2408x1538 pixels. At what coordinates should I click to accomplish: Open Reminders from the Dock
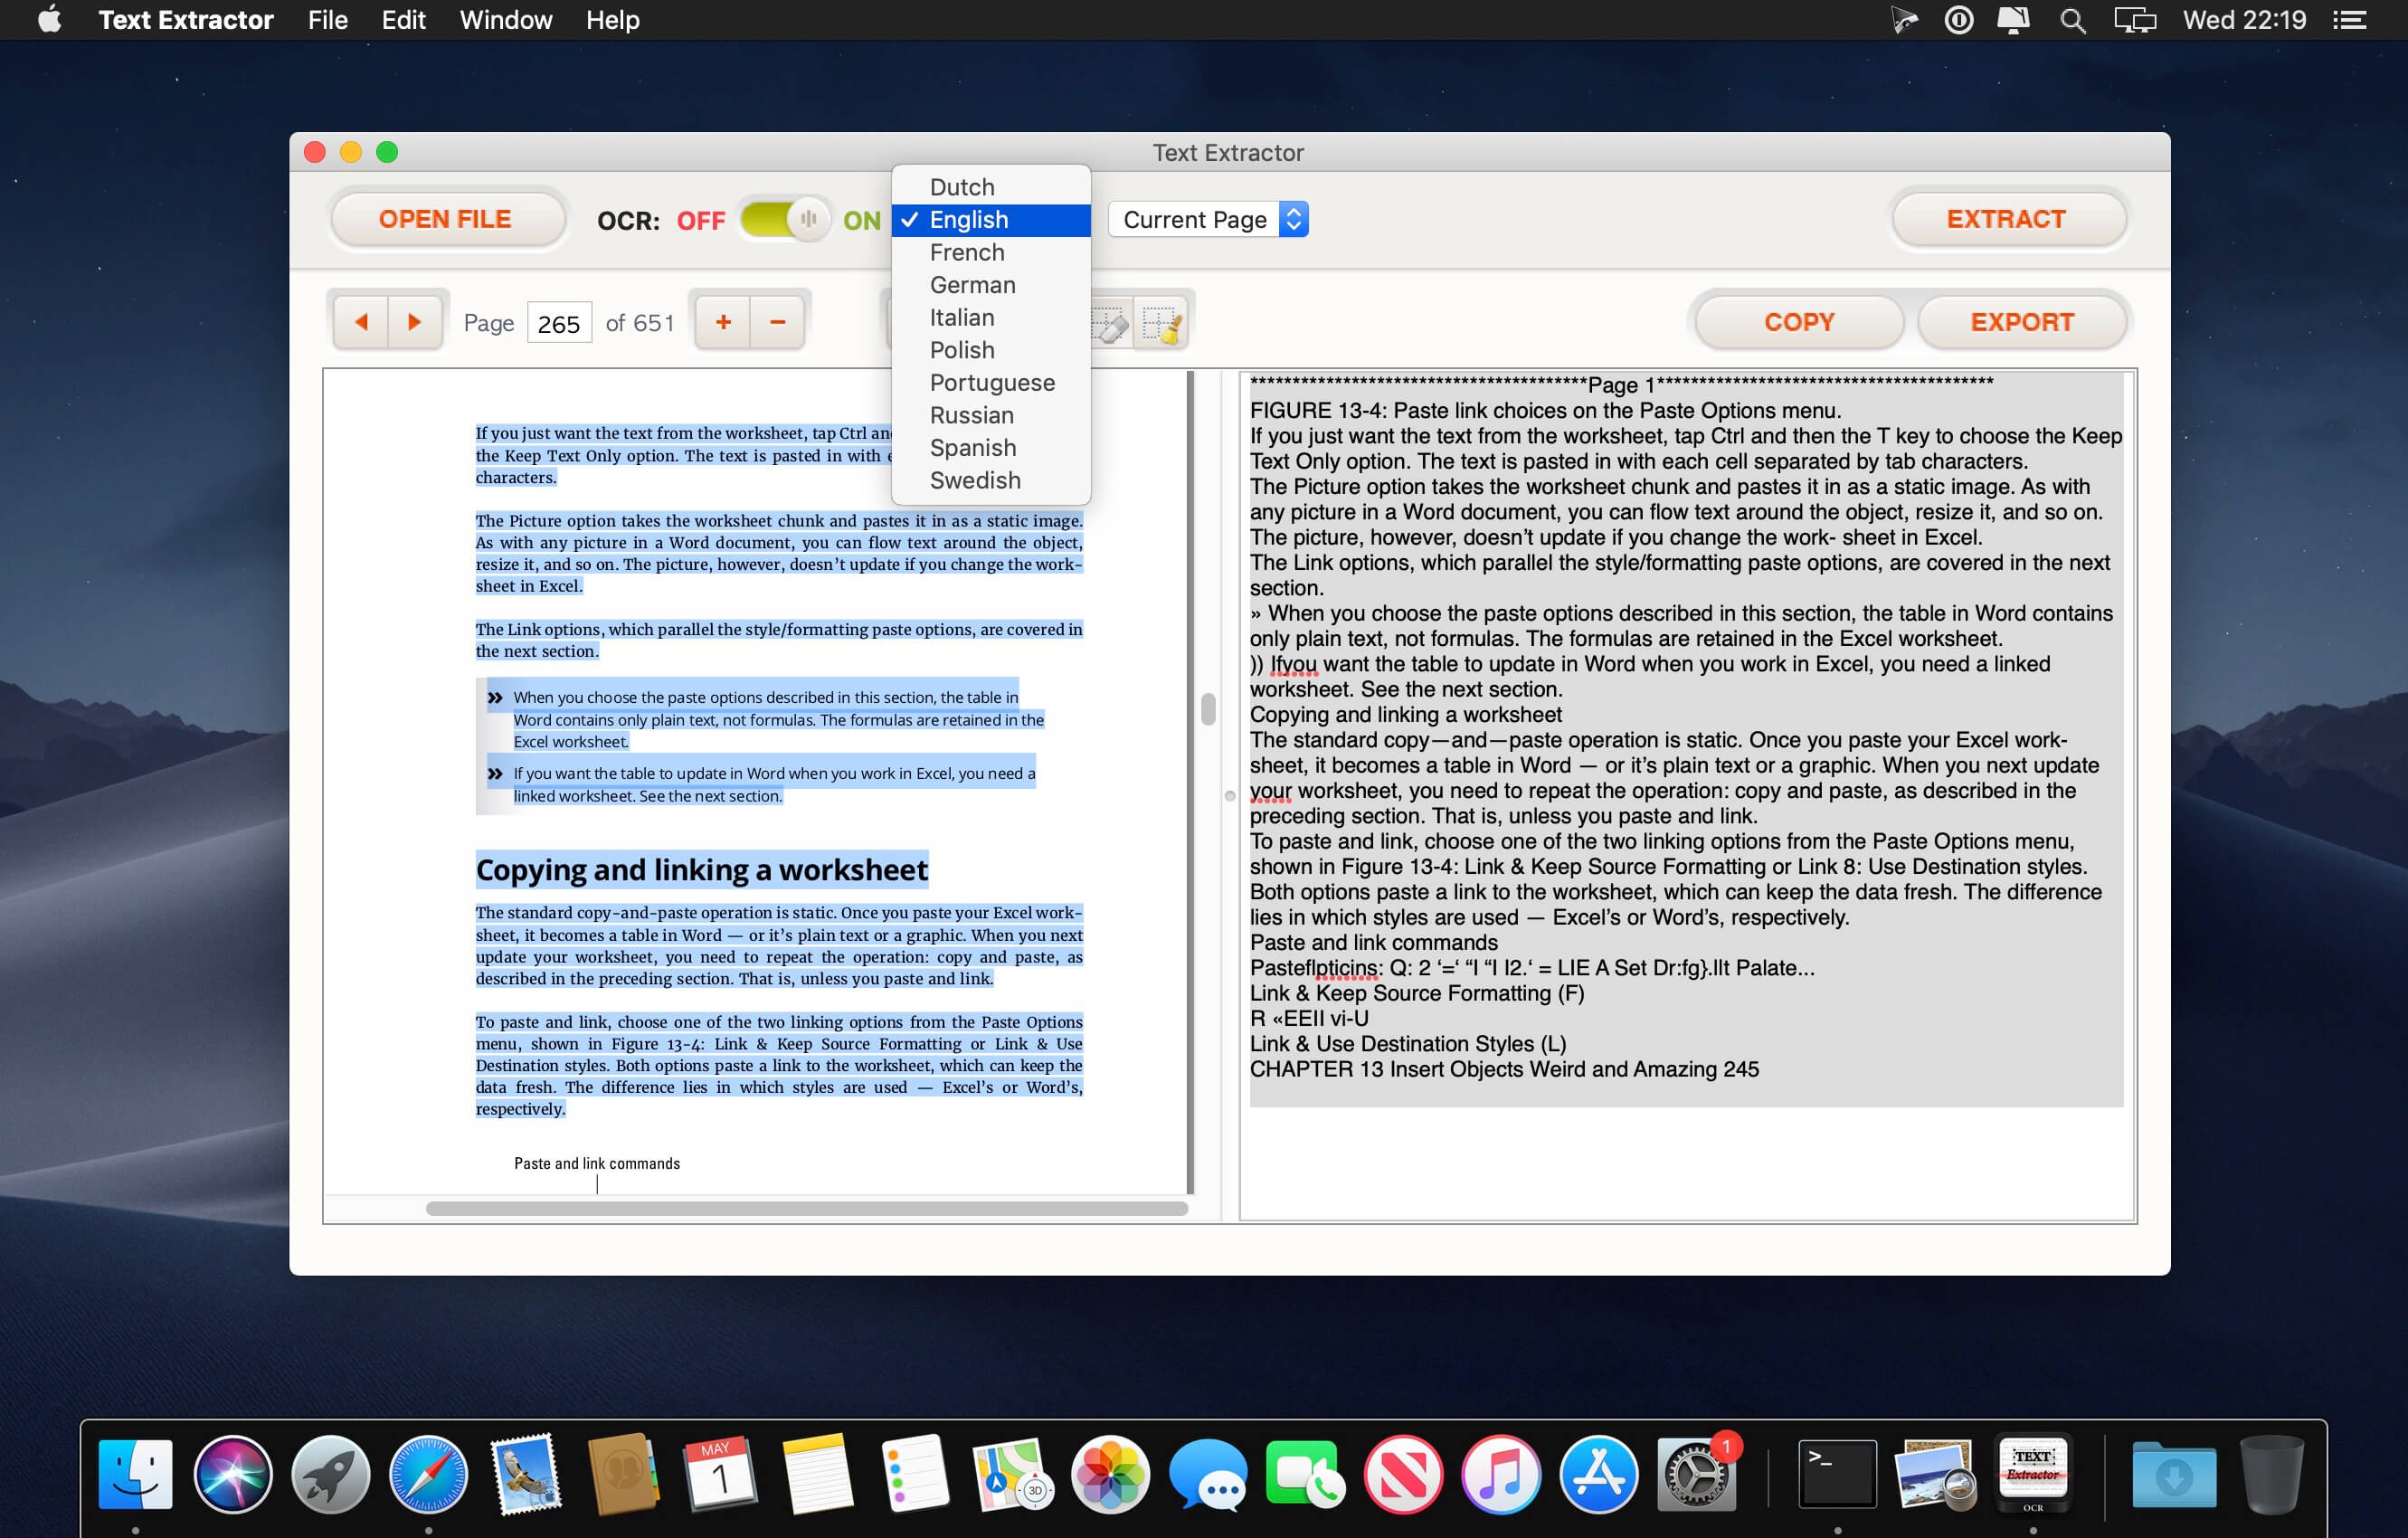tap(915, 1472)
